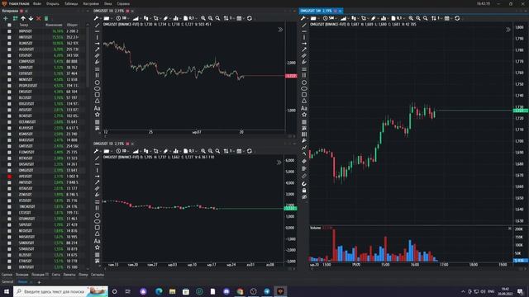Tick the LTCUSDT row checkbox
The width and height of the screenshot is (529, 297).
tap(9, 213)
